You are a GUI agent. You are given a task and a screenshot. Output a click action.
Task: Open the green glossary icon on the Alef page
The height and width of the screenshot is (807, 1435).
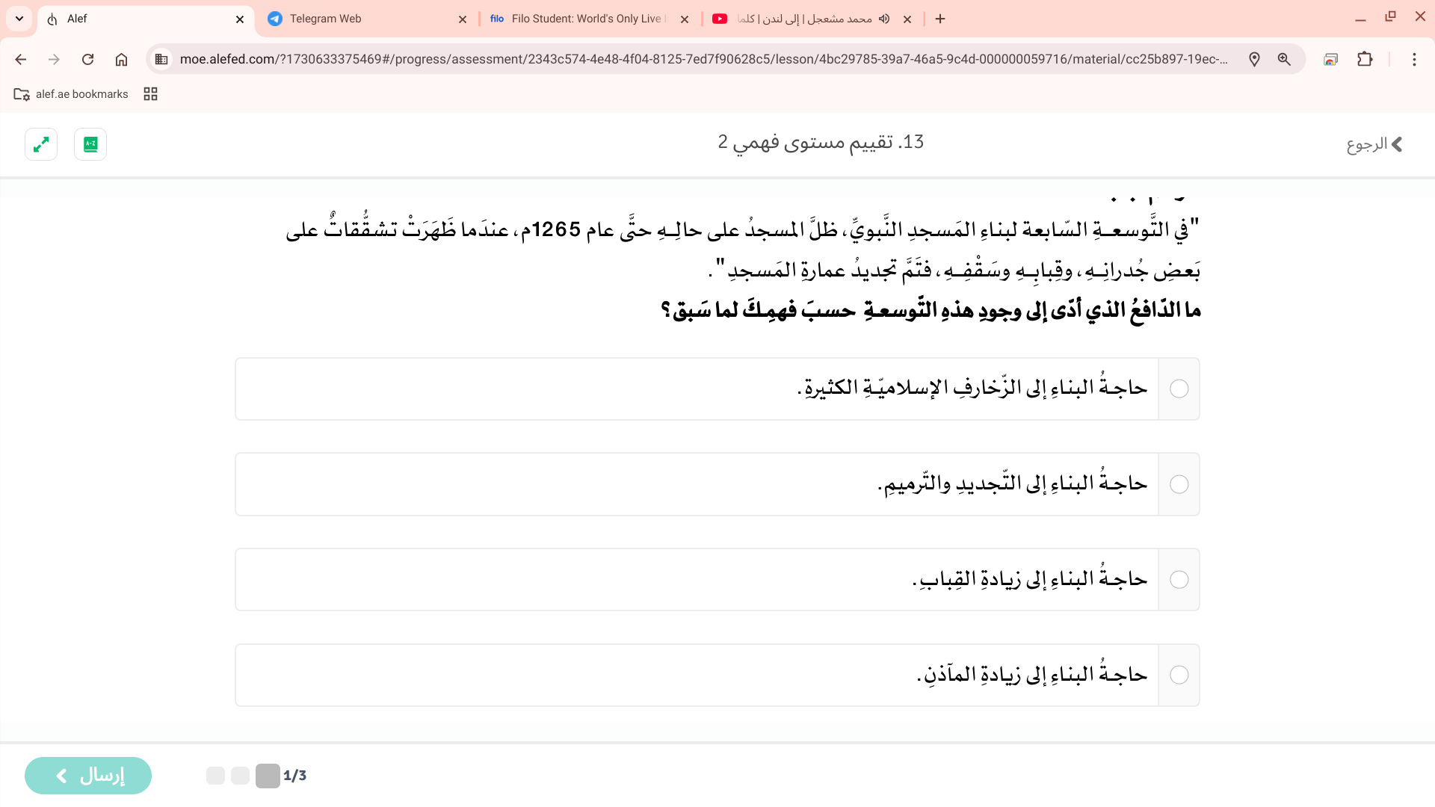pyautogui.click(x=90, y=143)
